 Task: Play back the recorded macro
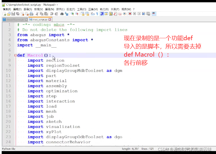(x=139, y=14)
